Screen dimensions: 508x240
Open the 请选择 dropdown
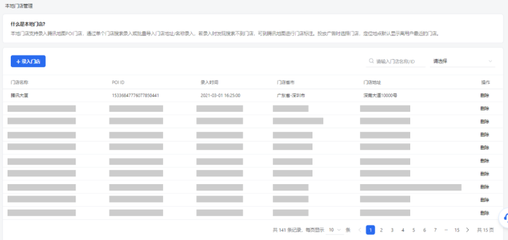click(462, 61)
